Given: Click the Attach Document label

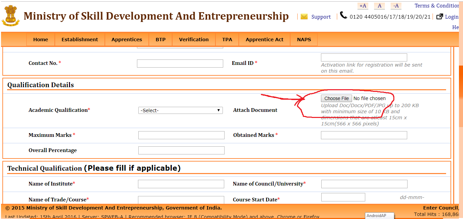Looking at the screenshot, I should pyautogui.click(x=255, y=110).
